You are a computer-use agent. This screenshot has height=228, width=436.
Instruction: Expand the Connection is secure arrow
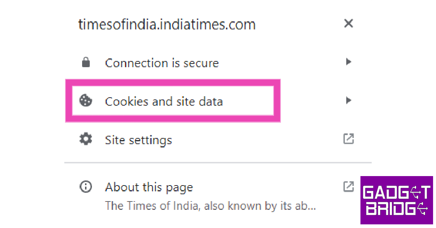(348, 62)
